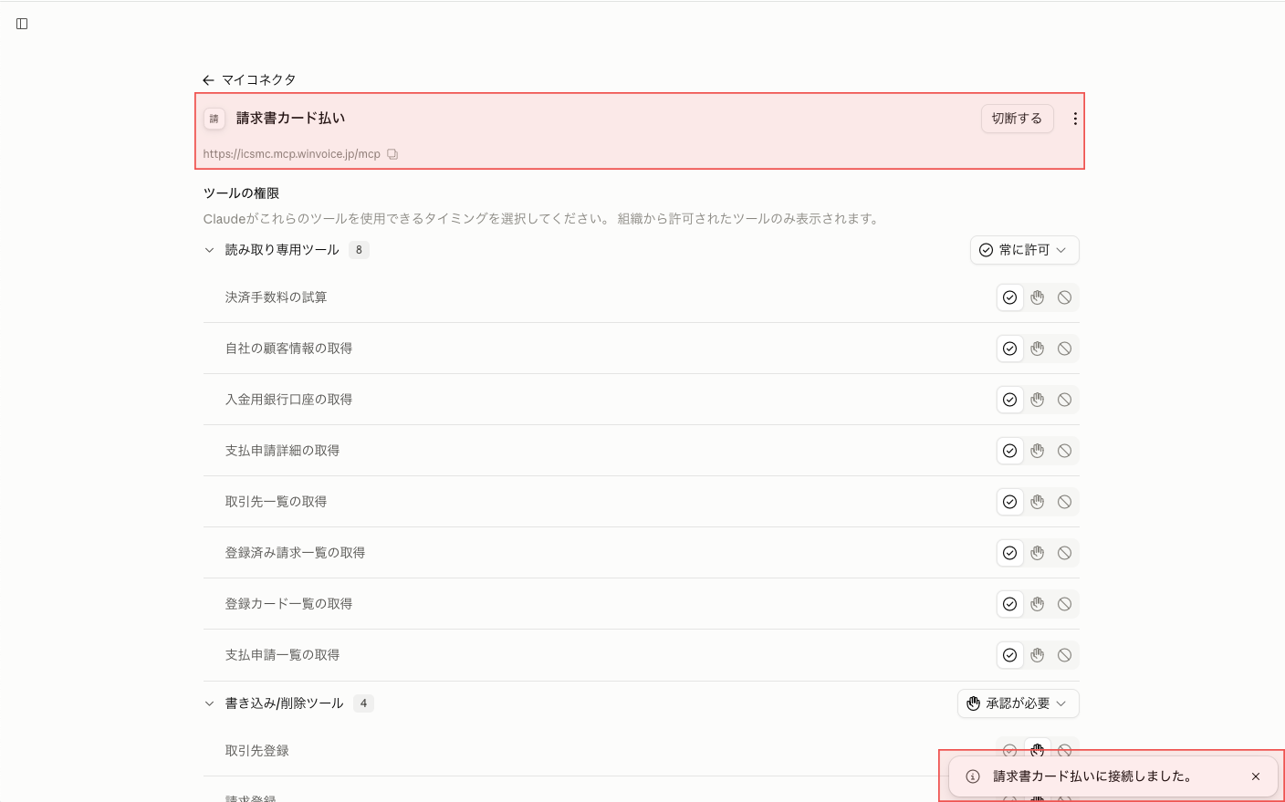
Task: Set 支払申請一覧の取得 to needs approval
Action: (x=1037, y=655)
